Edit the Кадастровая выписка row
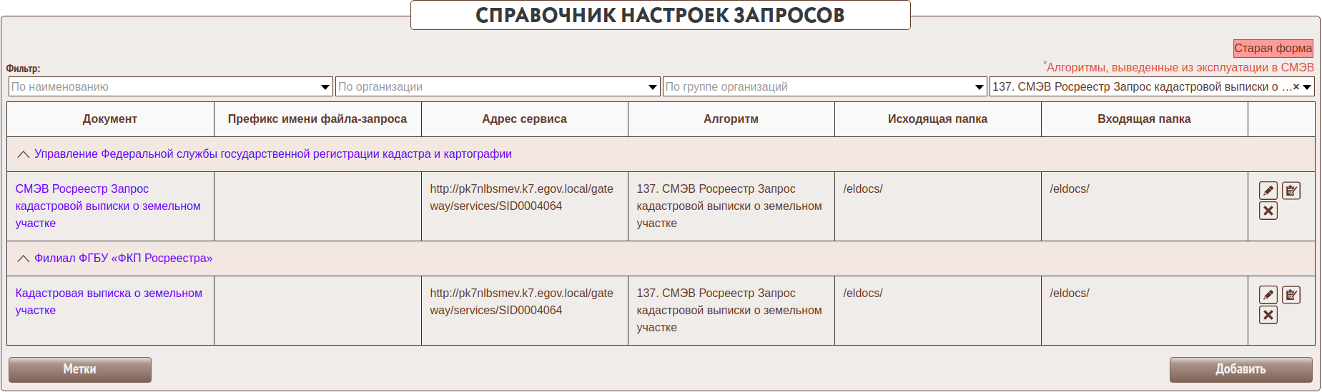1322x392 pixels. (1268, 295)
